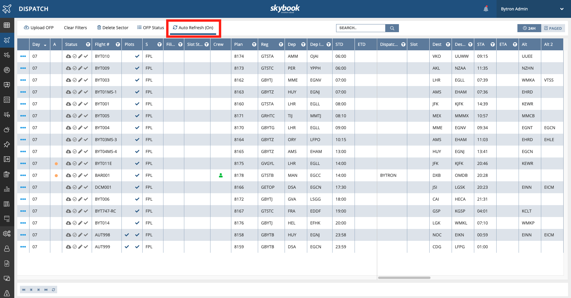
Task: Open Flight # column filter
Action: coord(118,44)
